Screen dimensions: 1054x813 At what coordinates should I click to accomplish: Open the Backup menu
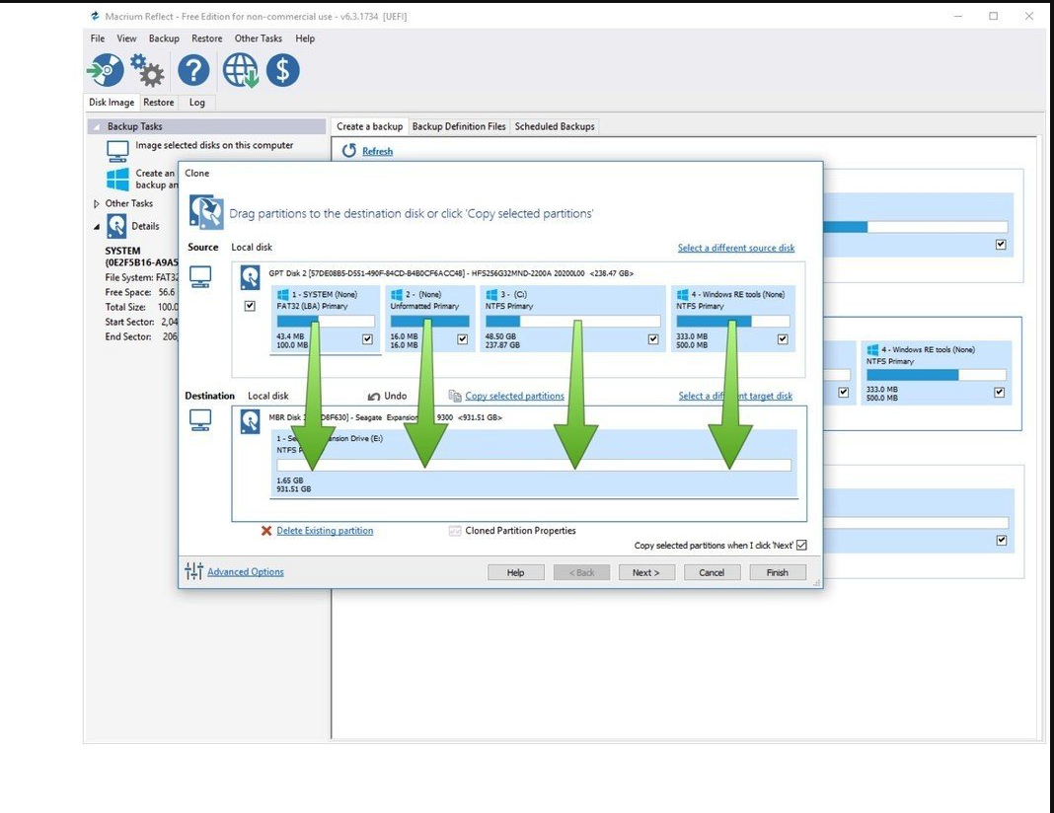point(164,38)
